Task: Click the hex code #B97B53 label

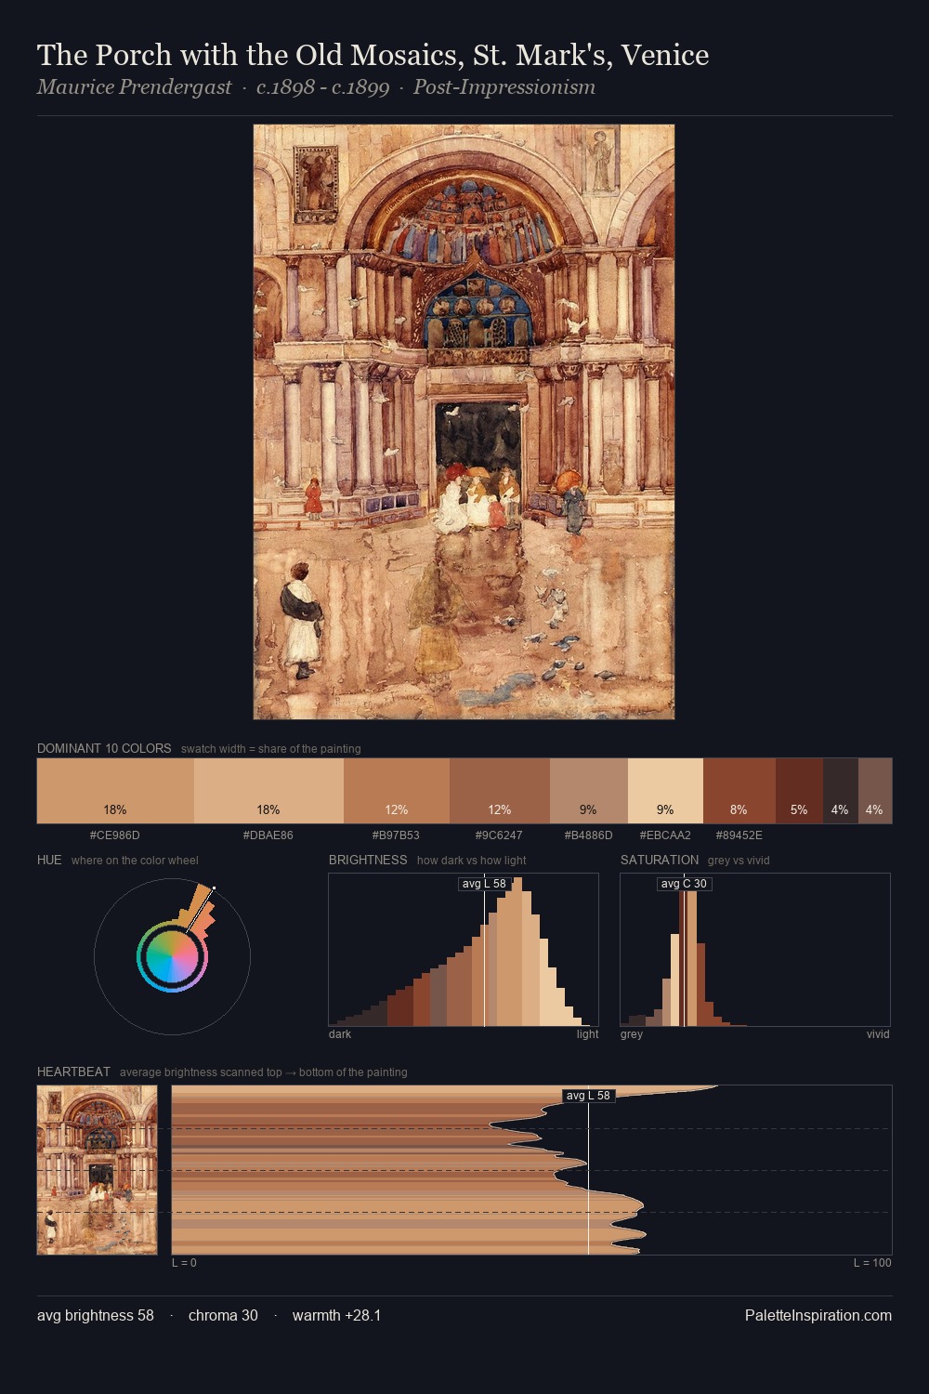Action: [x=397, y=835]
